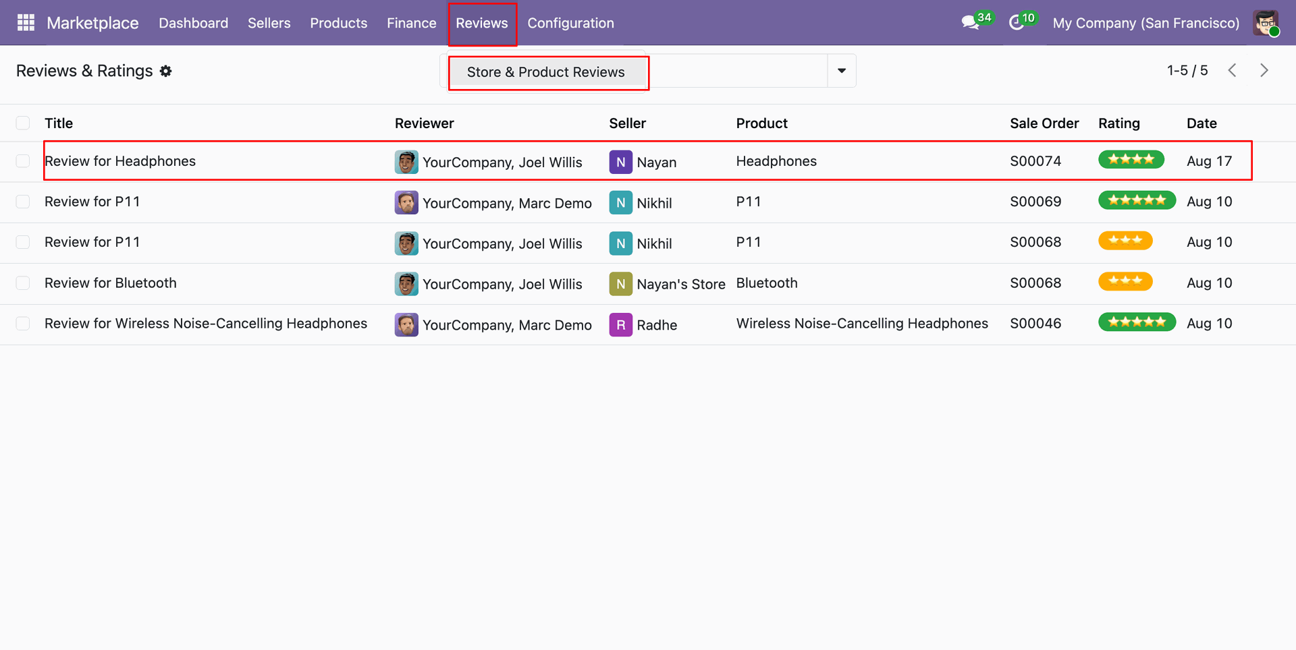
Task: Check the Review for Headphones row checkbox
Action: tap(23, 161)
